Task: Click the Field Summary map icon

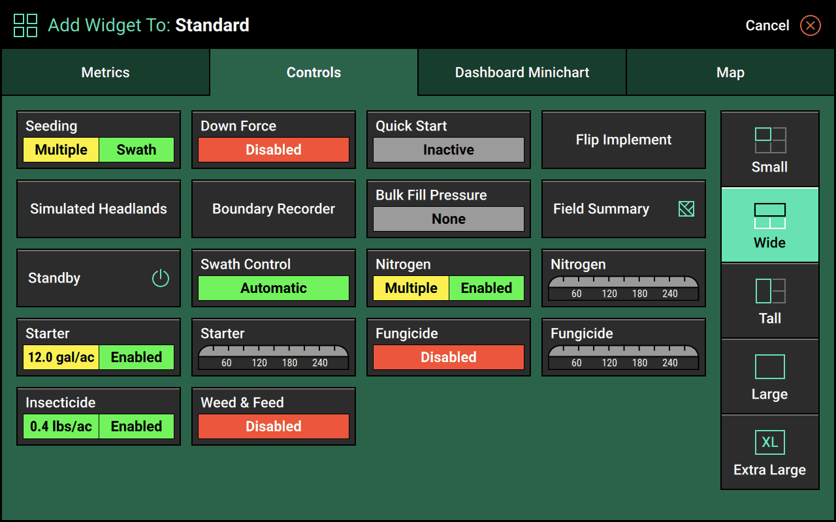Action: pos(686,209)
